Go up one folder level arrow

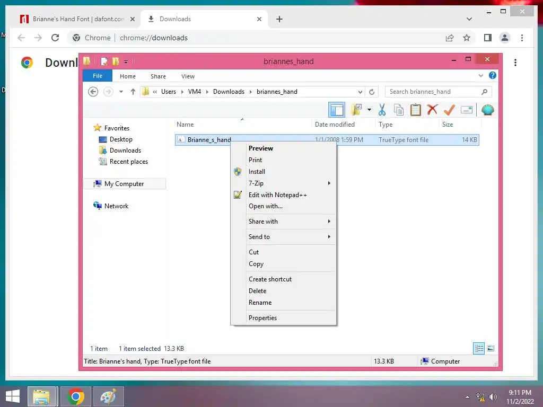tap(133, 92)
